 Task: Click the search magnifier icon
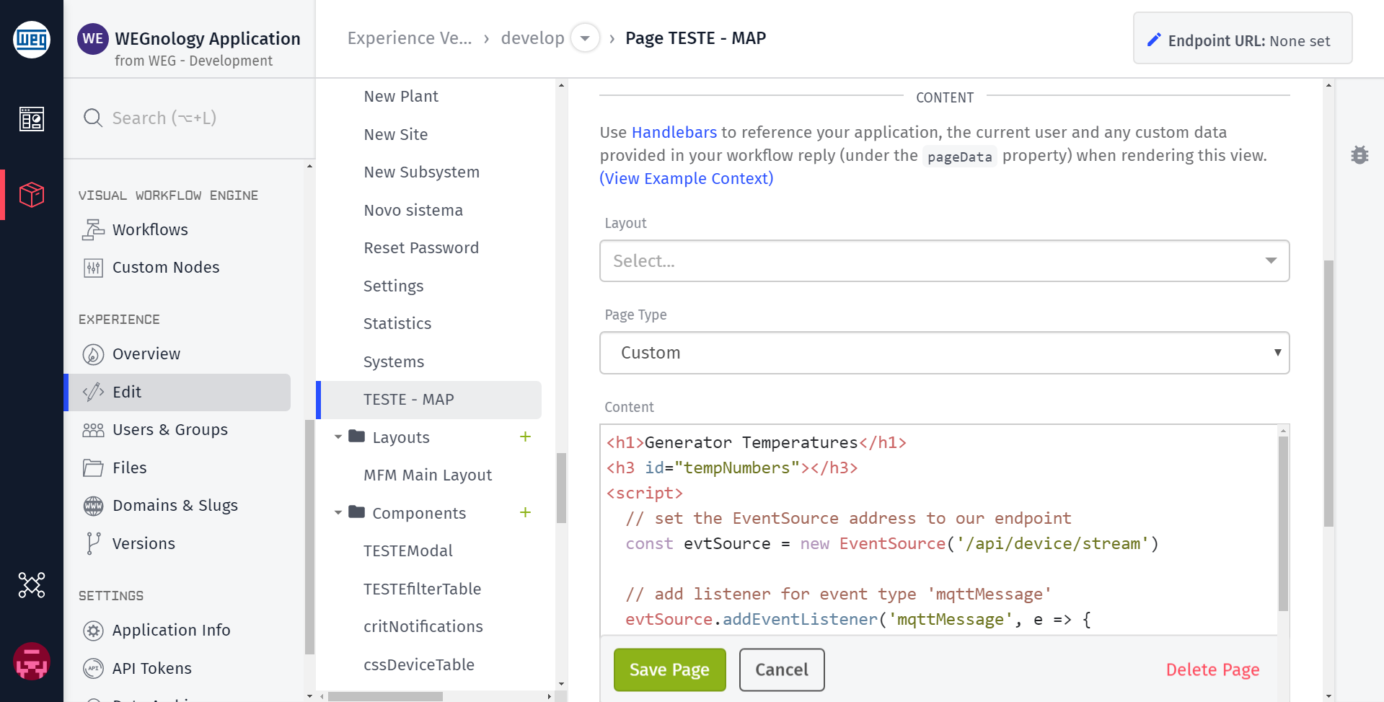pos(93,118)
